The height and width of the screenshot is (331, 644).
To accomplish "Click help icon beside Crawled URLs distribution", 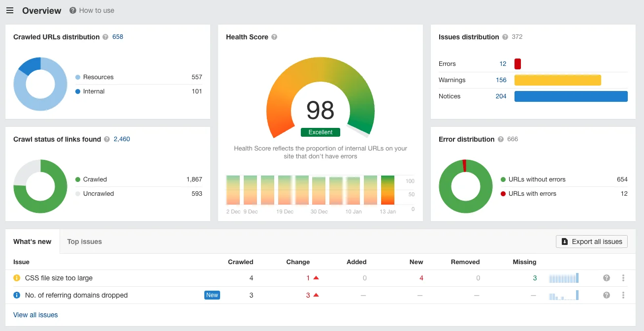I will [x=105, y=37].
